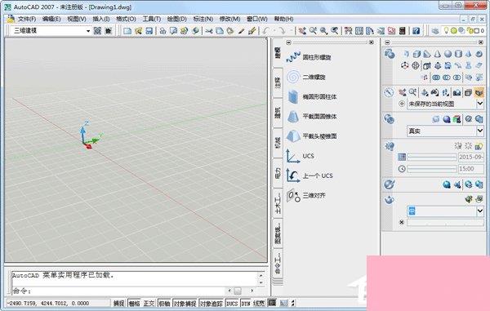Toggle 极轴 polar tracking in status bar

164,303
